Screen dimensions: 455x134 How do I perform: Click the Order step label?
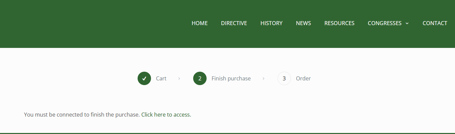(x=303, y=78)
